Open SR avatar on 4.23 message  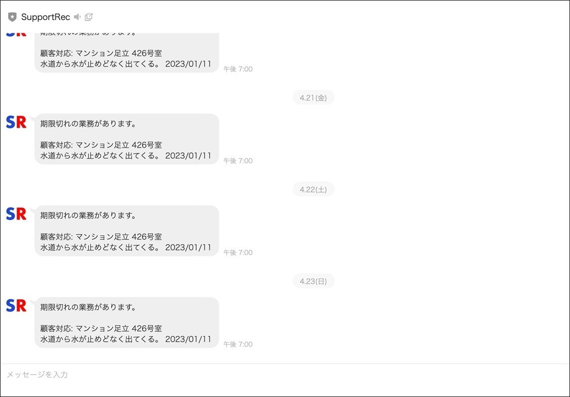pos(16,305)
